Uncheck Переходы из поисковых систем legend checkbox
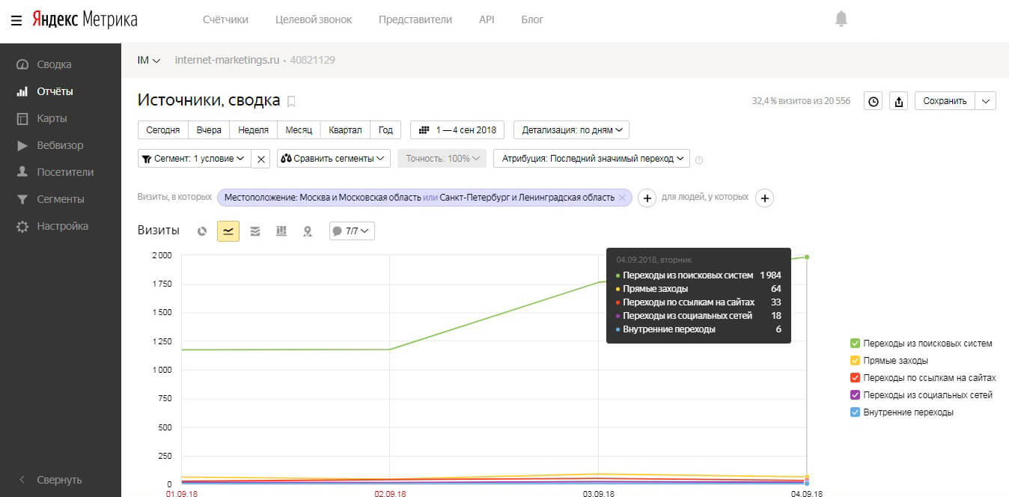 (x=855, y=344)
